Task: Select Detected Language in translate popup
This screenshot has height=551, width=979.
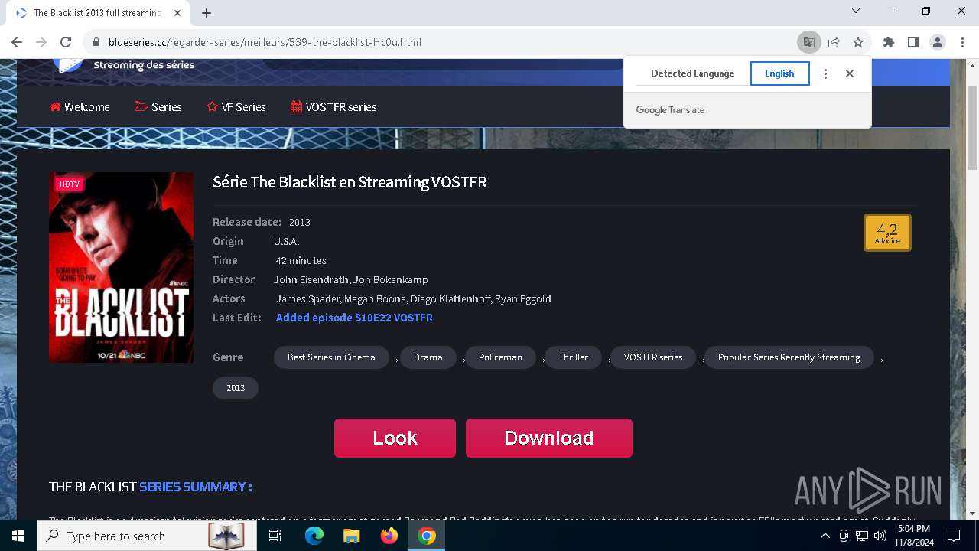Action: [692, 73]
